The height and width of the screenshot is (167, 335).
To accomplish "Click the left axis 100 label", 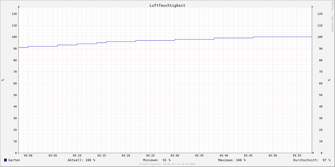I will tap(14, 37).
